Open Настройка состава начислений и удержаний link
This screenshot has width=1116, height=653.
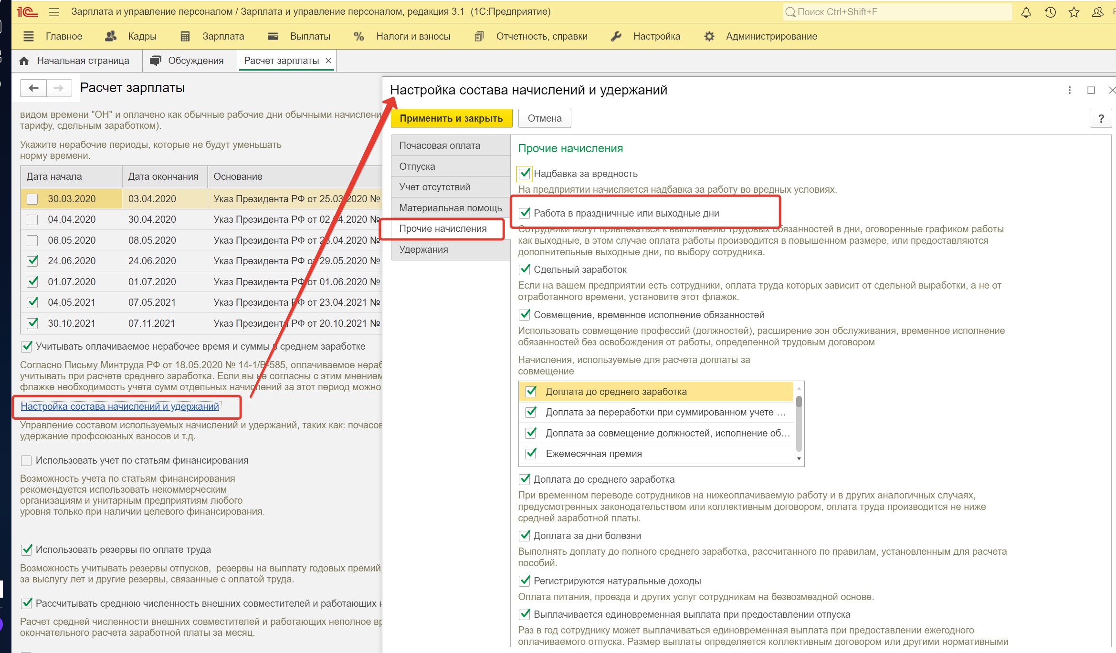pyautogui.click(x=120, y=406)
